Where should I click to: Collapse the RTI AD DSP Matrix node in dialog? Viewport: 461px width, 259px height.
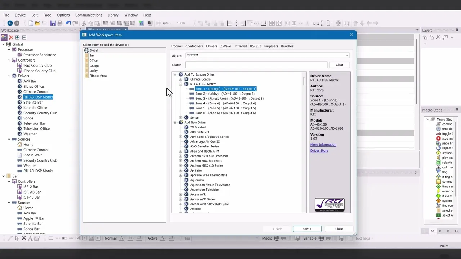coord(180,84)
